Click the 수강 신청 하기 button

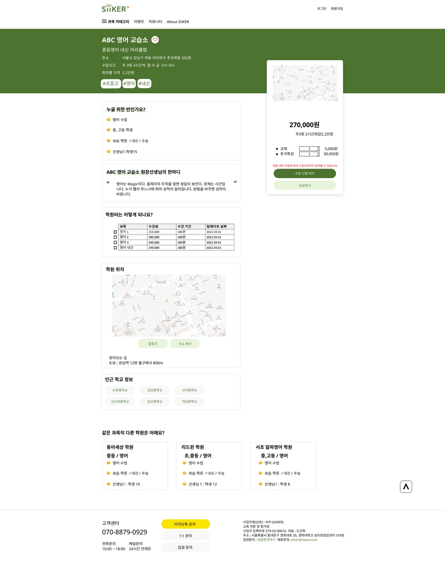click(x=305, y=174)
